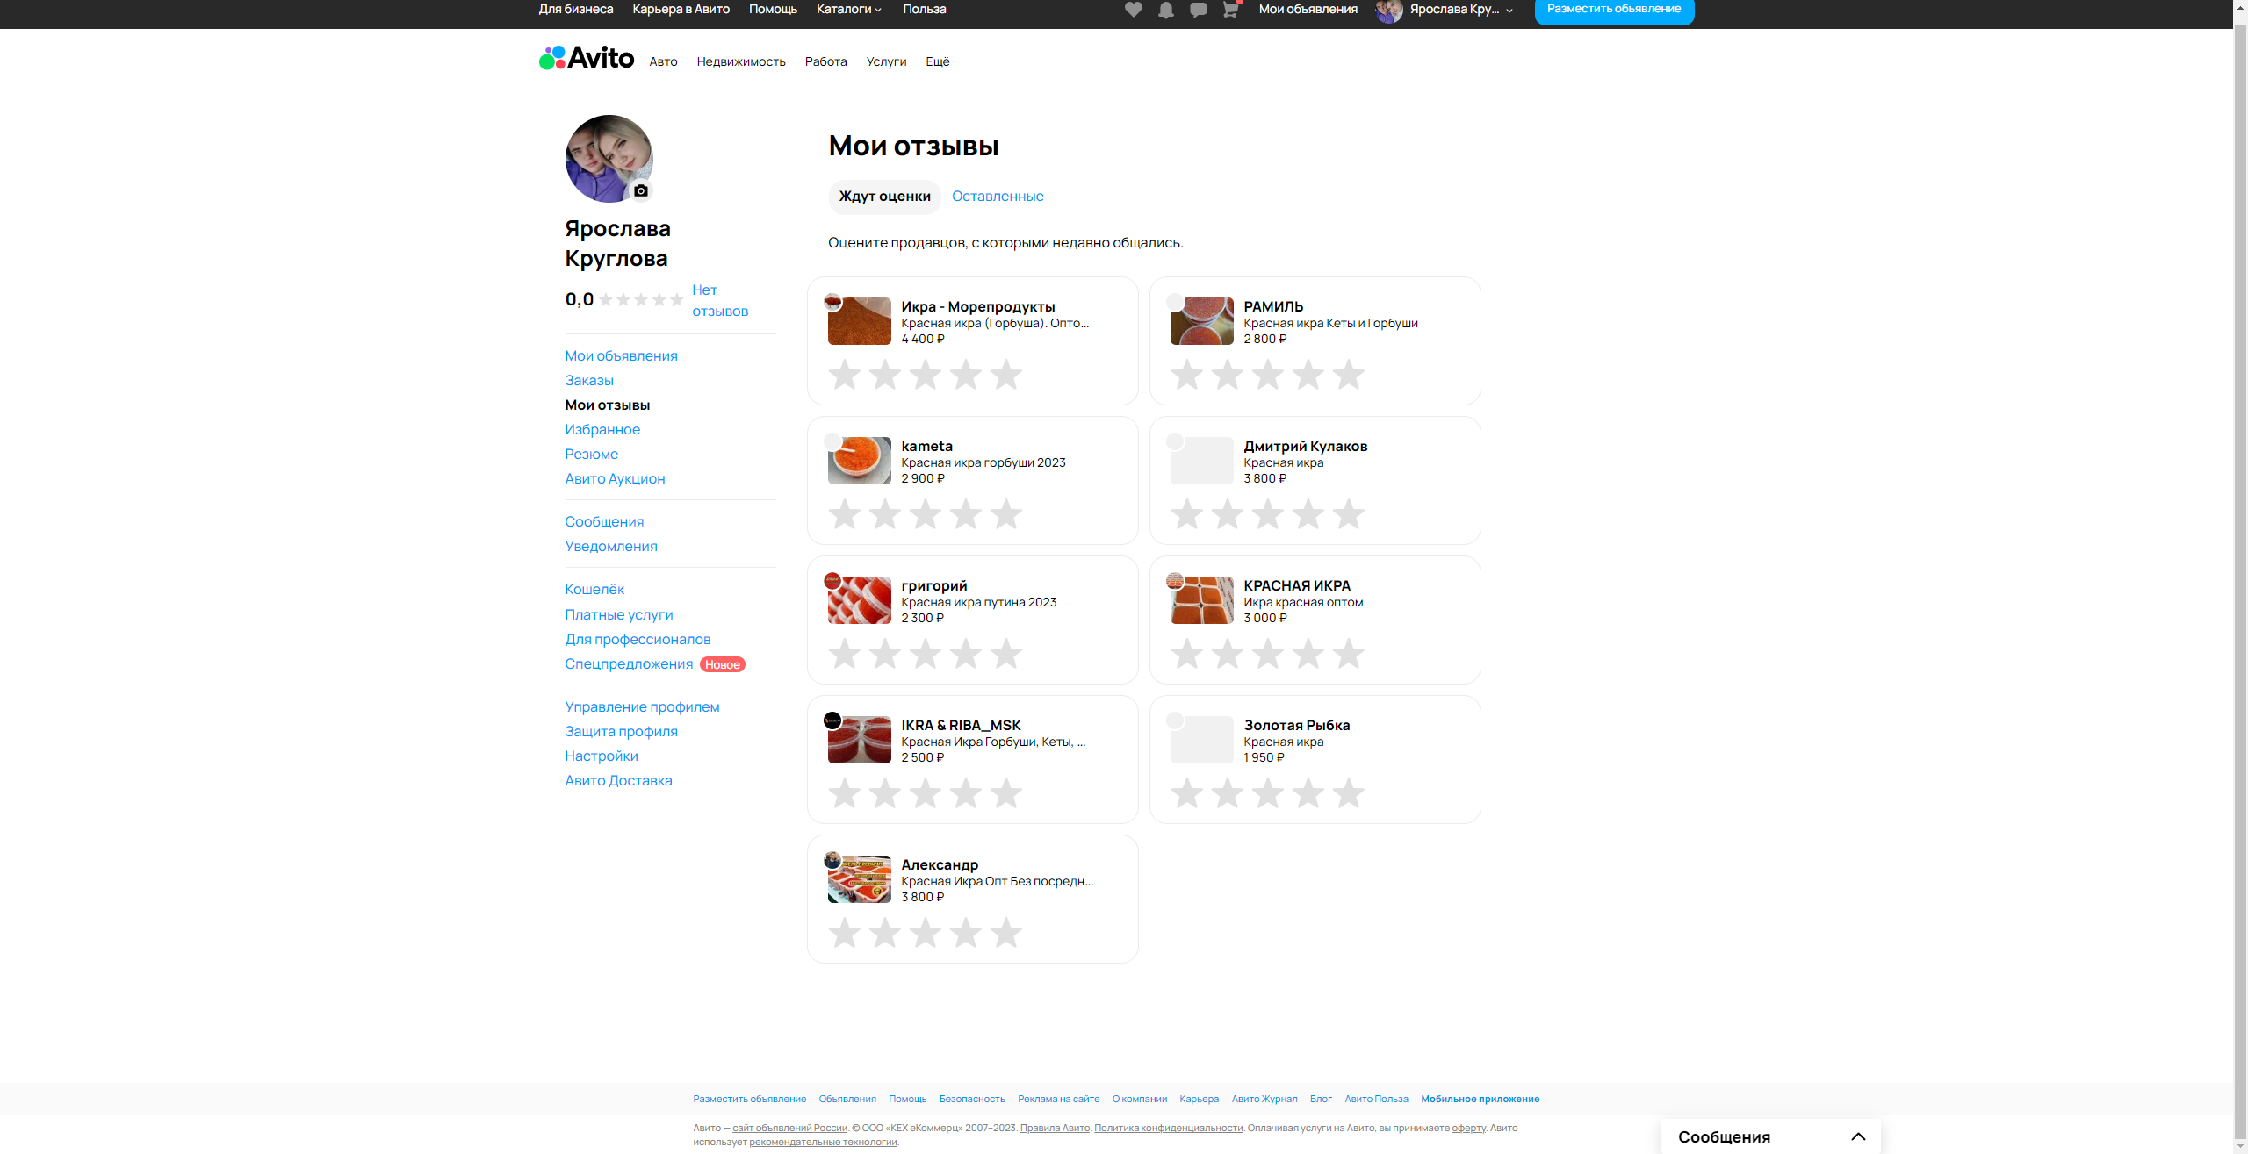Rate РАМИЛЬ seller five stars
2248x1154 pixels.
pos(1348,375)
